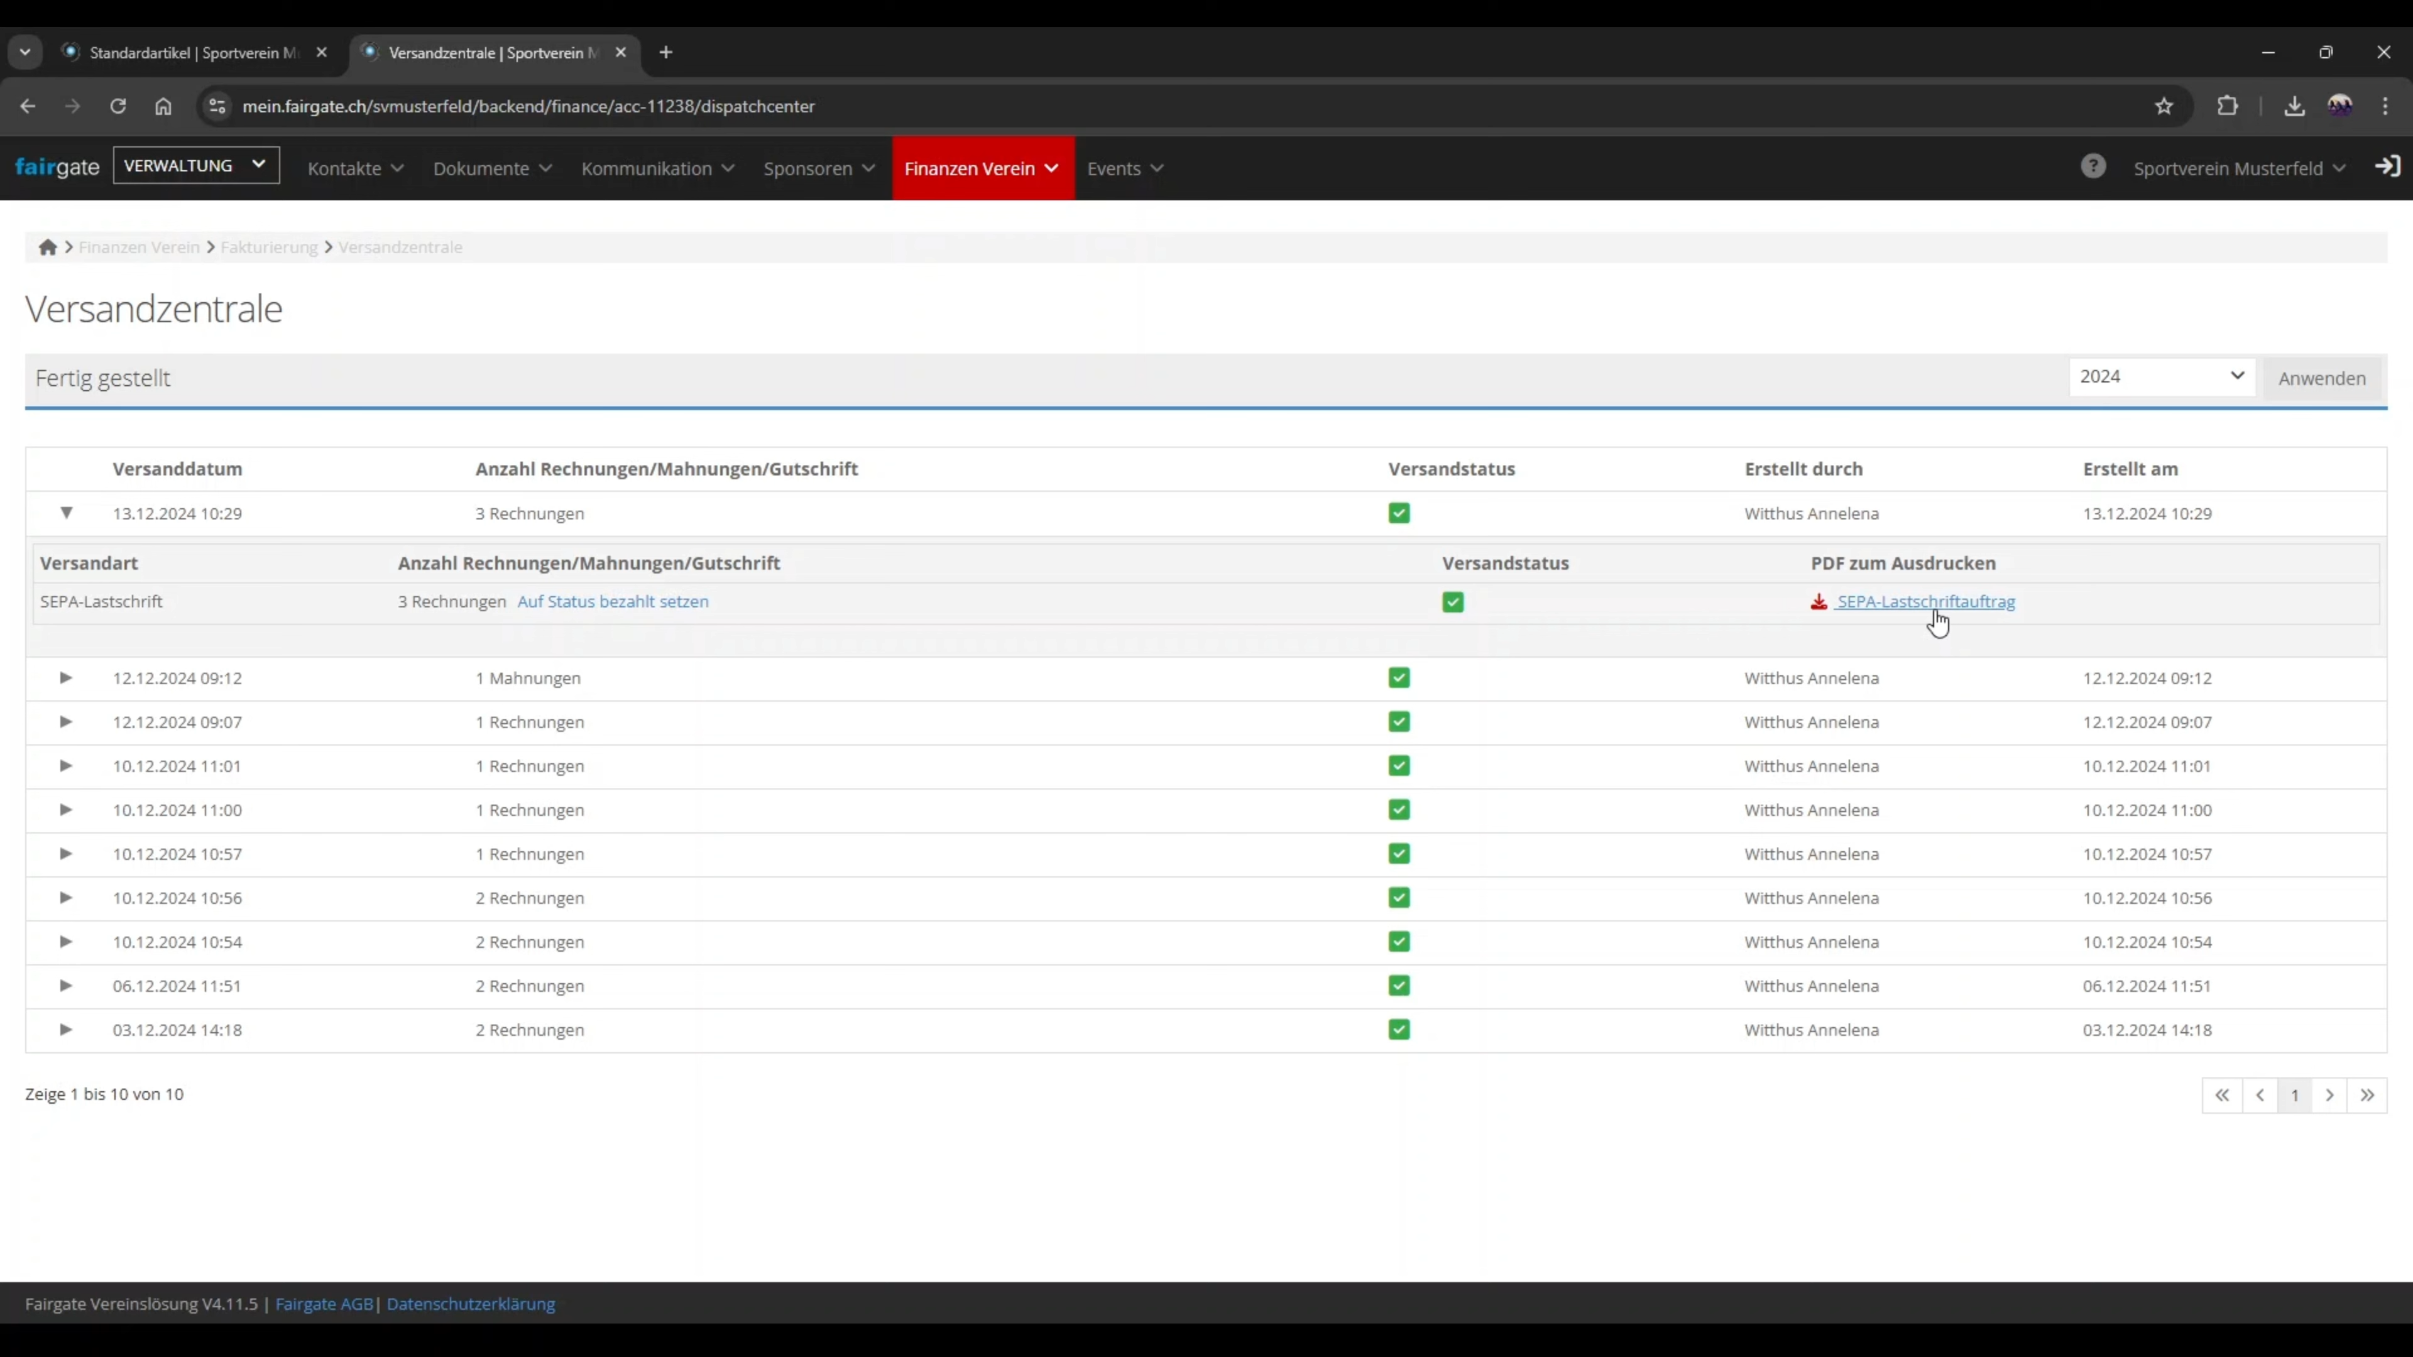Expand the 06.12.2024 11:51 row
Image resolution: width=2413 pixels, height=1357 pixels.
pos(65,986)
